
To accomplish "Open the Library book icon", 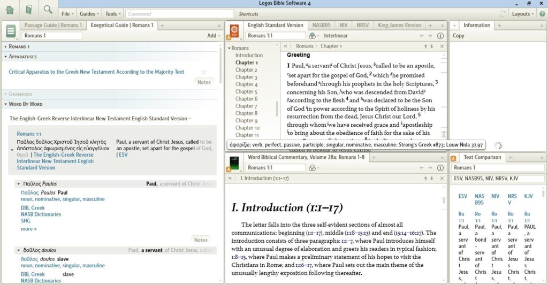I will (29, 10).
